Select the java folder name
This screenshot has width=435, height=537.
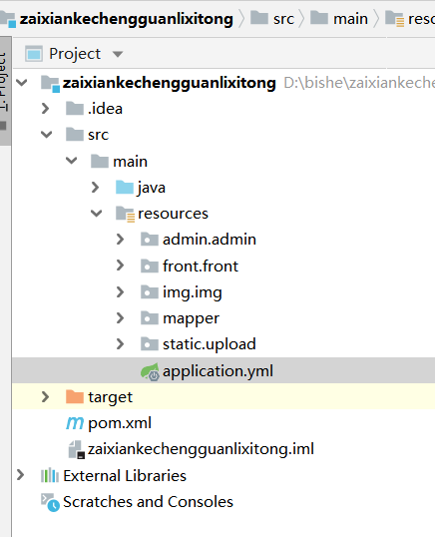[x=152, y=188]
